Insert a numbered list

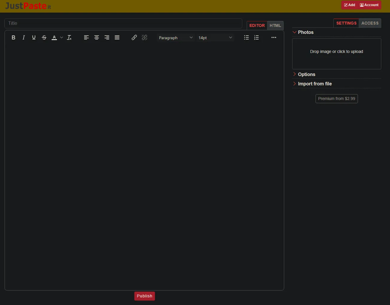(x=257, y=37)
